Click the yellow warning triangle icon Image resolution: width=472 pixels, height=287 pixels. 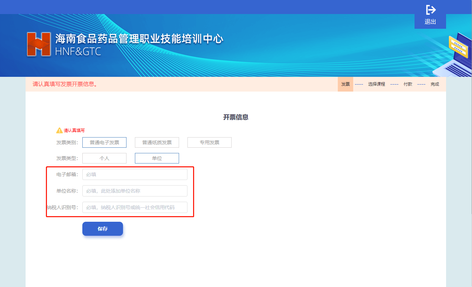(59, 131)
